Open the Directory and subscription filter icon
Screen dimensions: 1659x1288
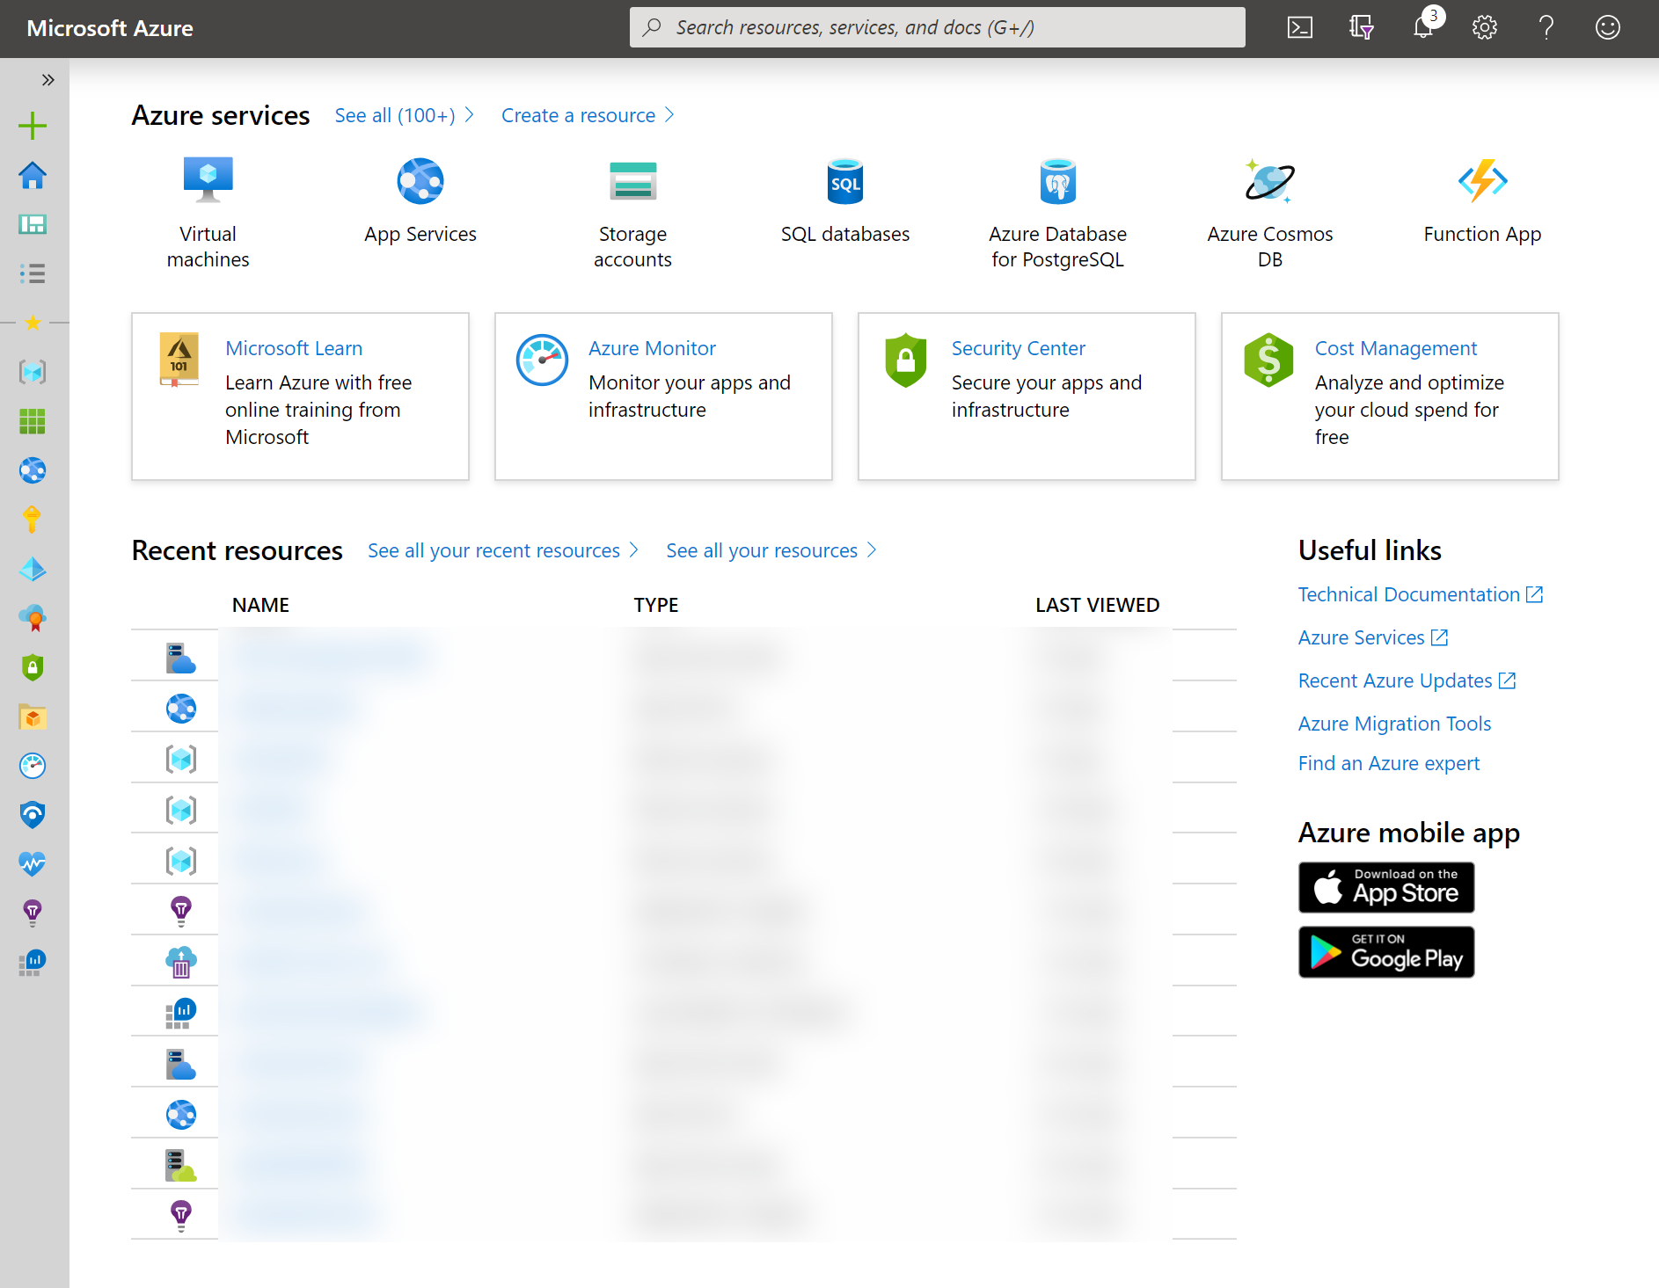coord(1362,27)
